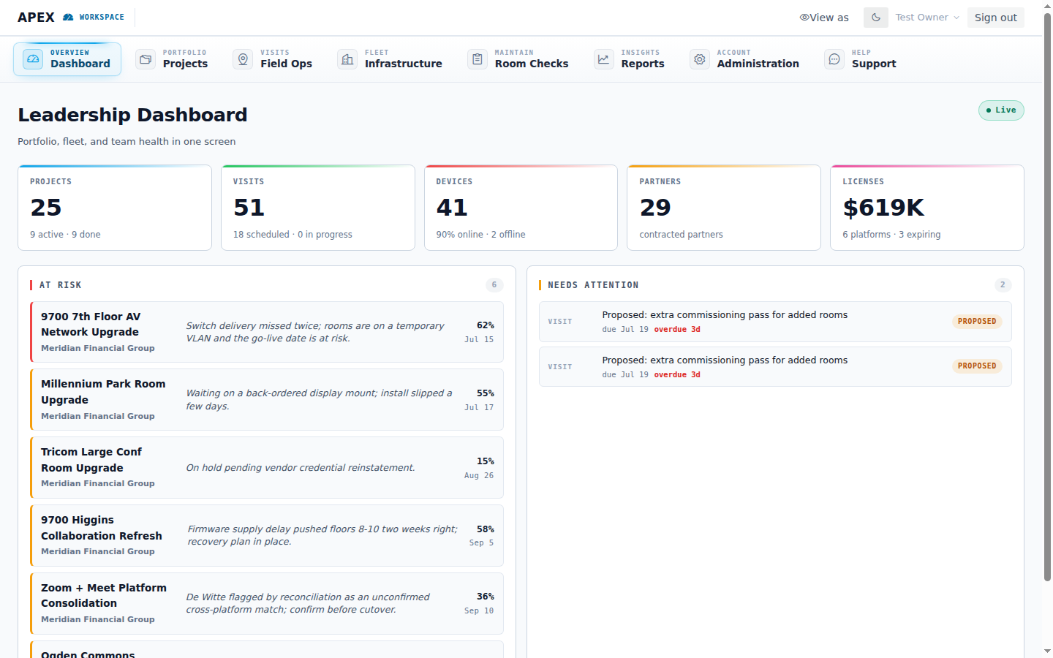The height and width of the screenshot is (658, 1053).
Task: Click the Support chat bubble icon
Action: [834, 59]
